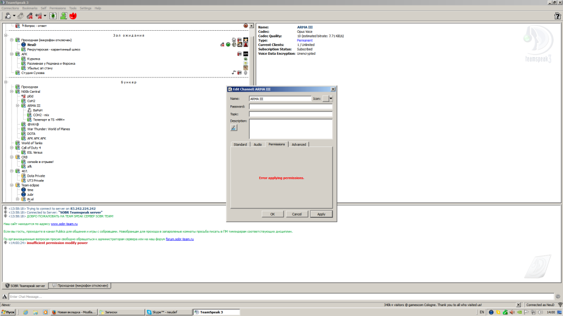Click the channel Name input field
The height and width of the screenshot is (316, 563).
[280, 99]
